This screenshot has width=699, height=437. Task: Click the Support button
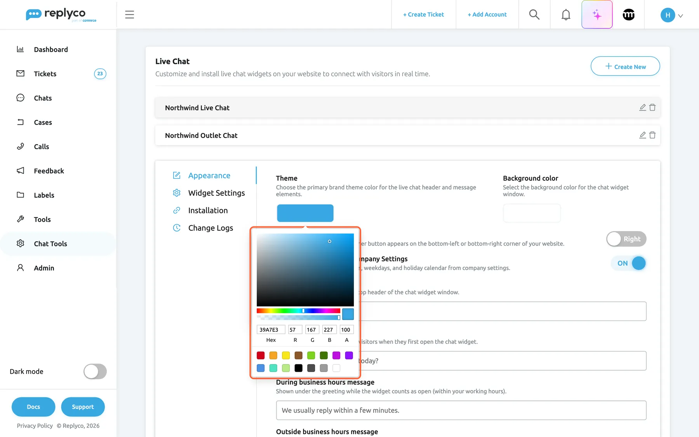pos(83,407)
